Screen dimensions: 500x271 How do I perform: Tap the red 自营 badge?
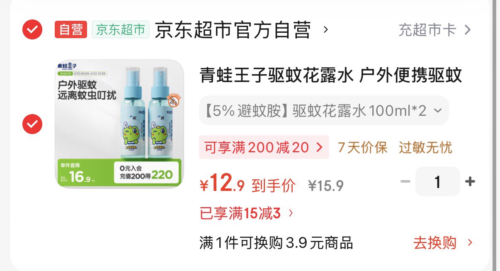coord(71,29)
